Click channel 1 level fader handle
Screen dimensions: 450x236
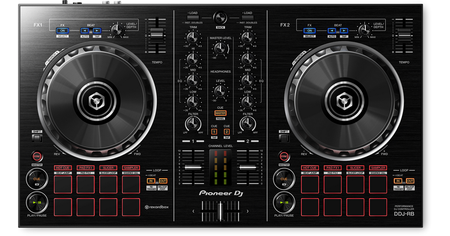pos(193,167)
